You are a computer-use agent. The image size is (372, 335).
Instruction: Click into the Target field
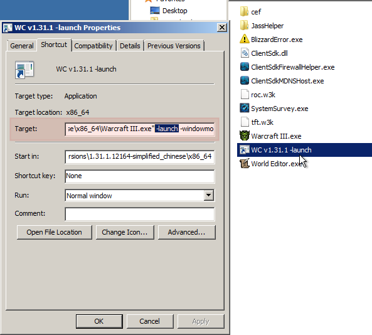(x=140, y=129)
